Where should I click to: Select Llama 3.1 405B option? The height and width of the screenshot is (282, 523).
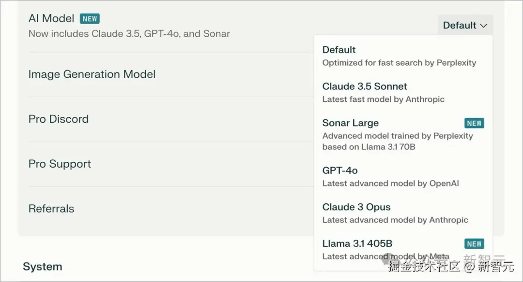coord(357,244)
